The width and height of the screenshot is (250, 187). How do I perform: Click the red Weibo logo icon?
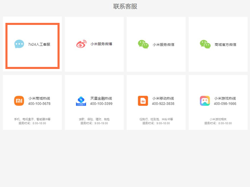point(81,44)
